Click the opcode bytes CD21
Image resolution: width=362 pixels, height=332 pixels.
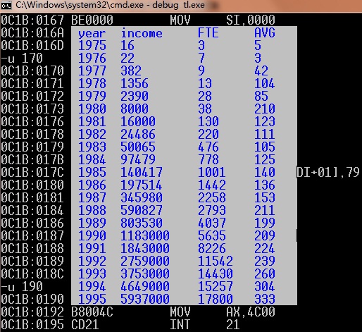(85, 324)
